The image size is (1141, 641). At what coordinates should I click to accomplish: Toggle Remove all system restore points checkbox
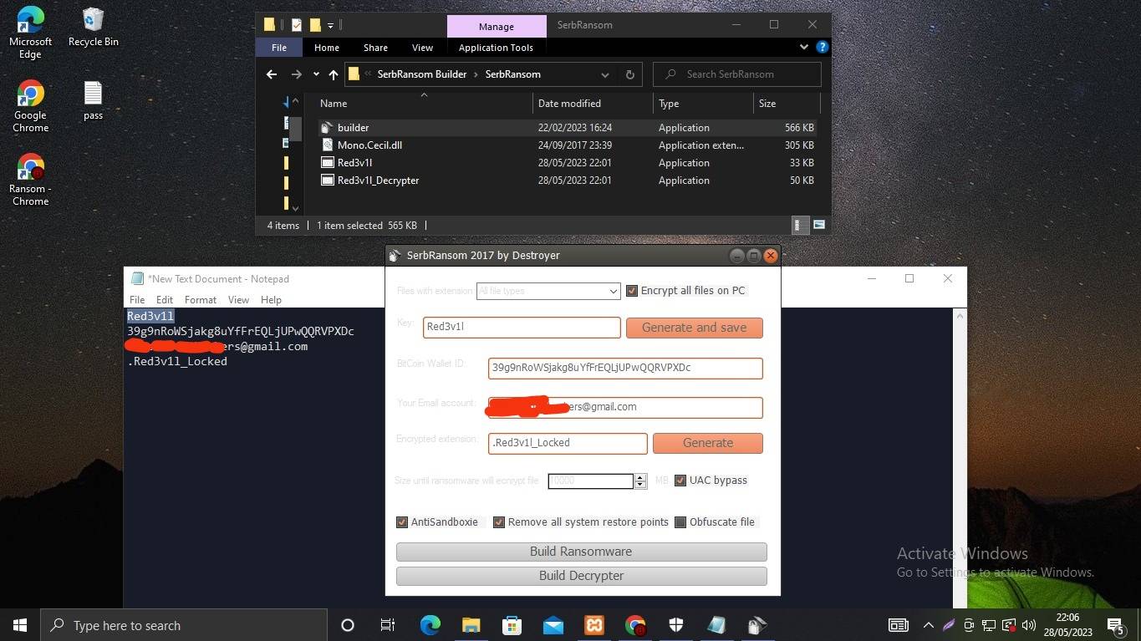point(499,522)
